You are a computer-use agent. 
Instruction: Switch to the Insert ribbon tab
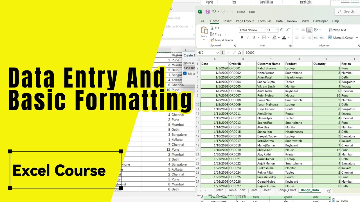tap(228, 21)
